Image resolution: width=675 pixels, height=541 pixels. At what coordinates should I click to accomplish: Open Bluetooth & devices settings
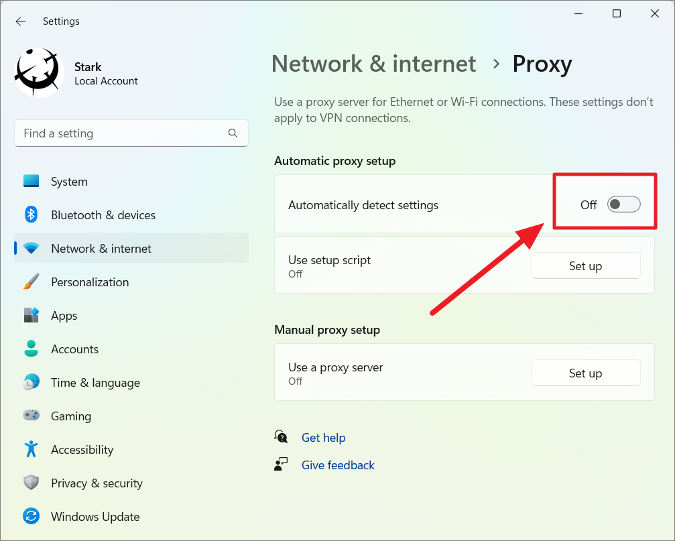click(x=31, y=215)
